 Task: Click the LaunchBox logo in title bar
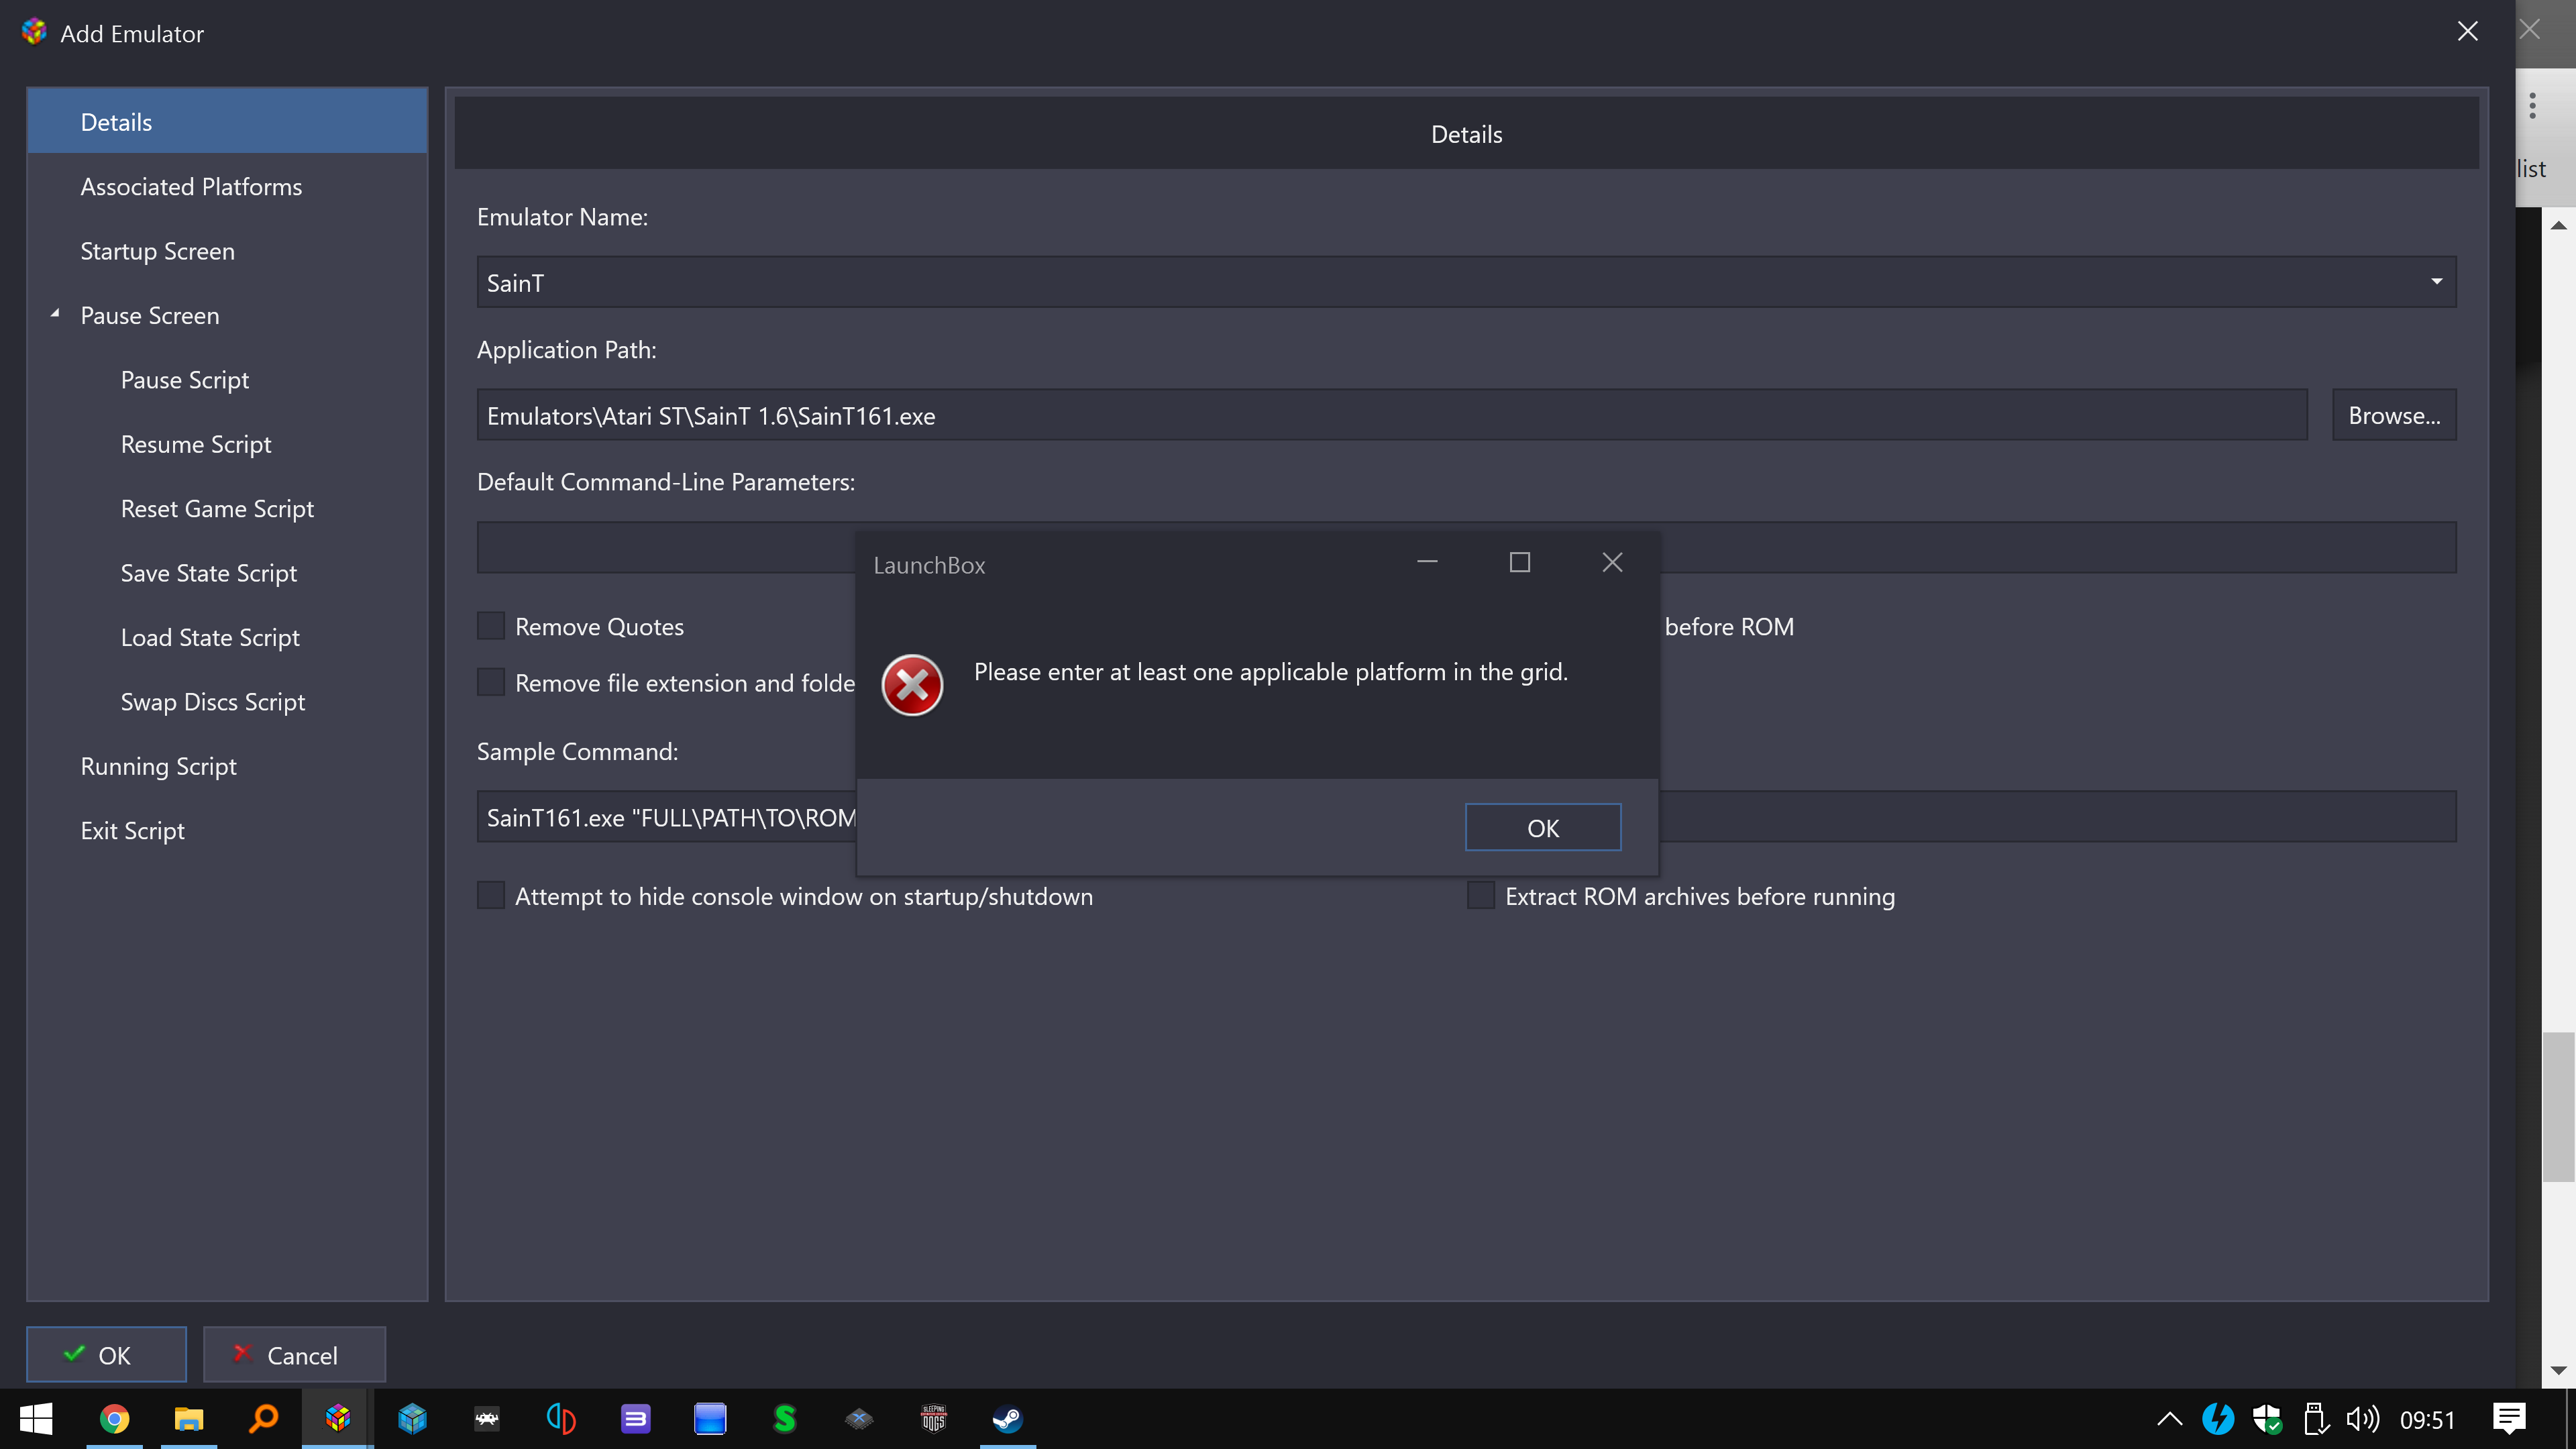pos(34,32)
